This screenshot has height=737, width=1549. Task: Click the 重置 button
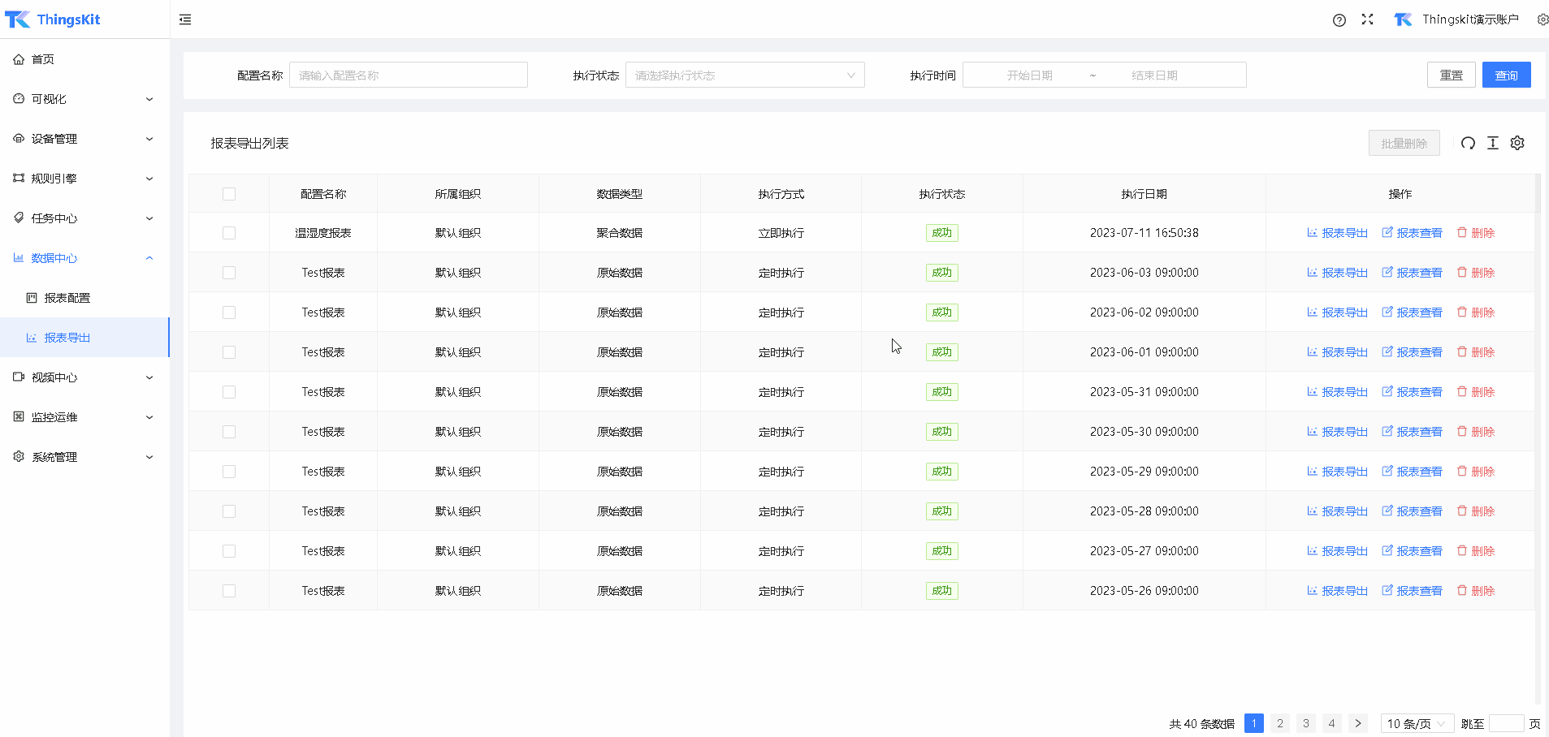click(x=1451, y=75)
